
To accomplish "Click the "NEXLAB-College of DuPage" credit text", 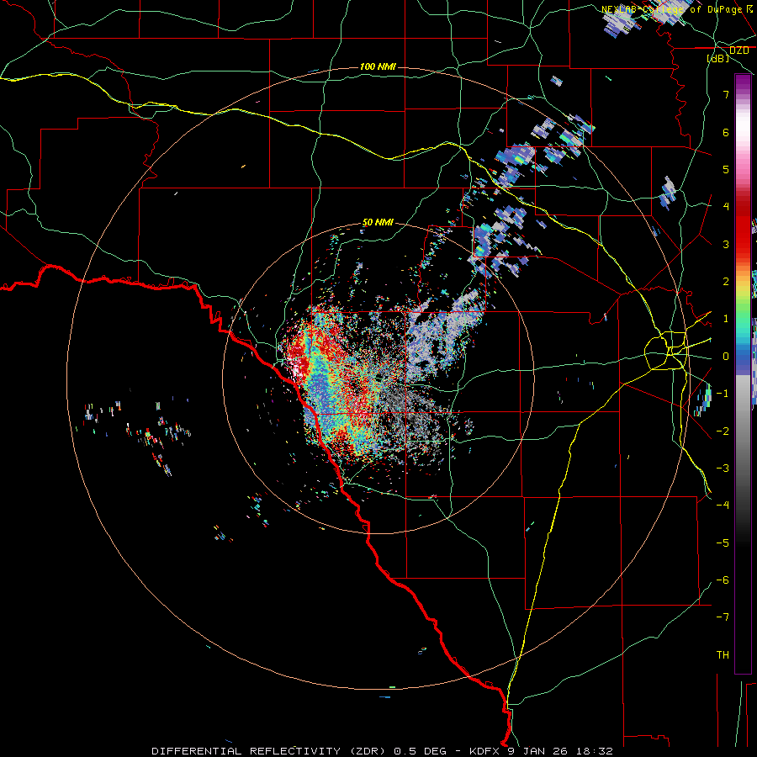I will pyautogui.click(x=672, y=9).
